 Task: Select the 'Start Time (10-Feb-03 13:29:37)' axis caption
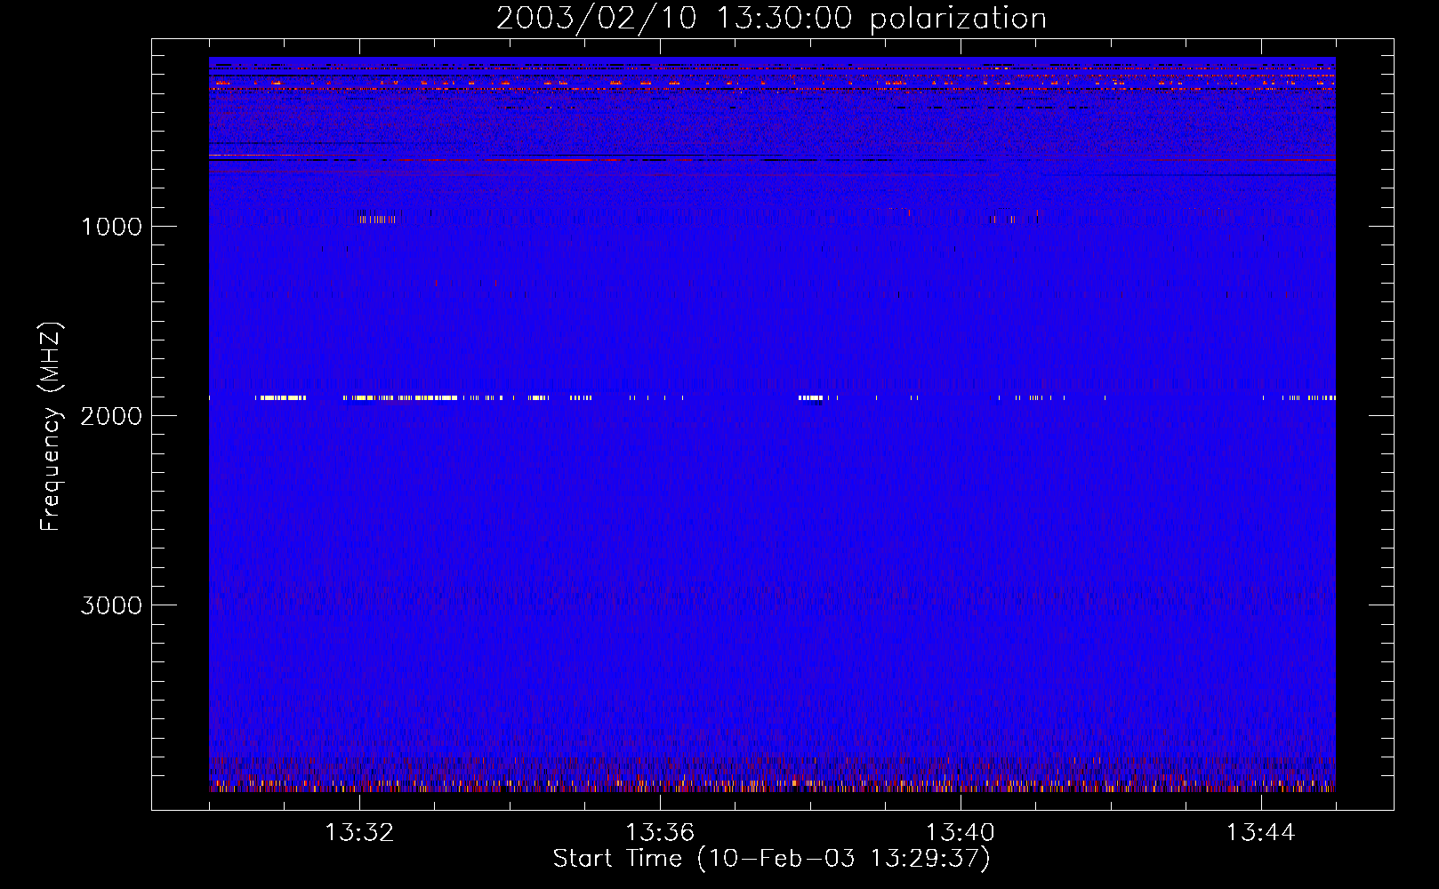point(772,859)
